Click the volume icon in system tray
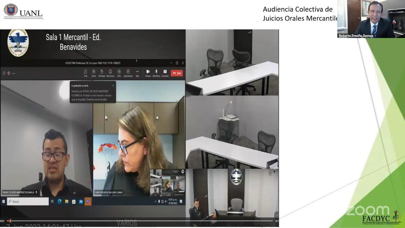Screen dimensions: 405x228 [166, 201]
